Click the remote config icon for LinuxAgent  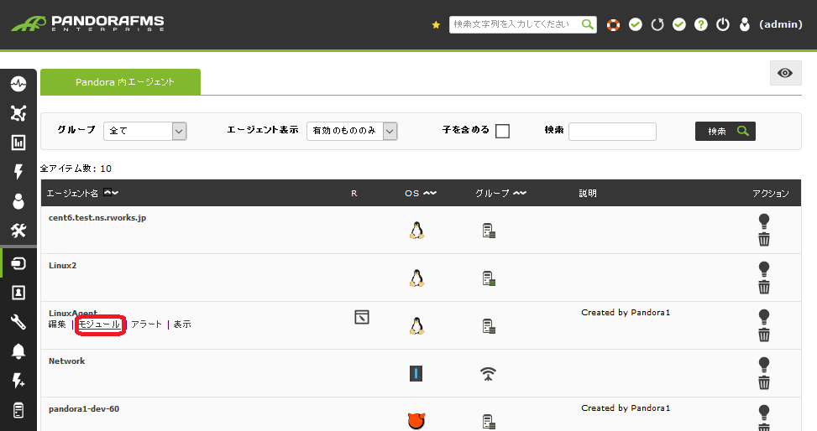pos(362,317)
